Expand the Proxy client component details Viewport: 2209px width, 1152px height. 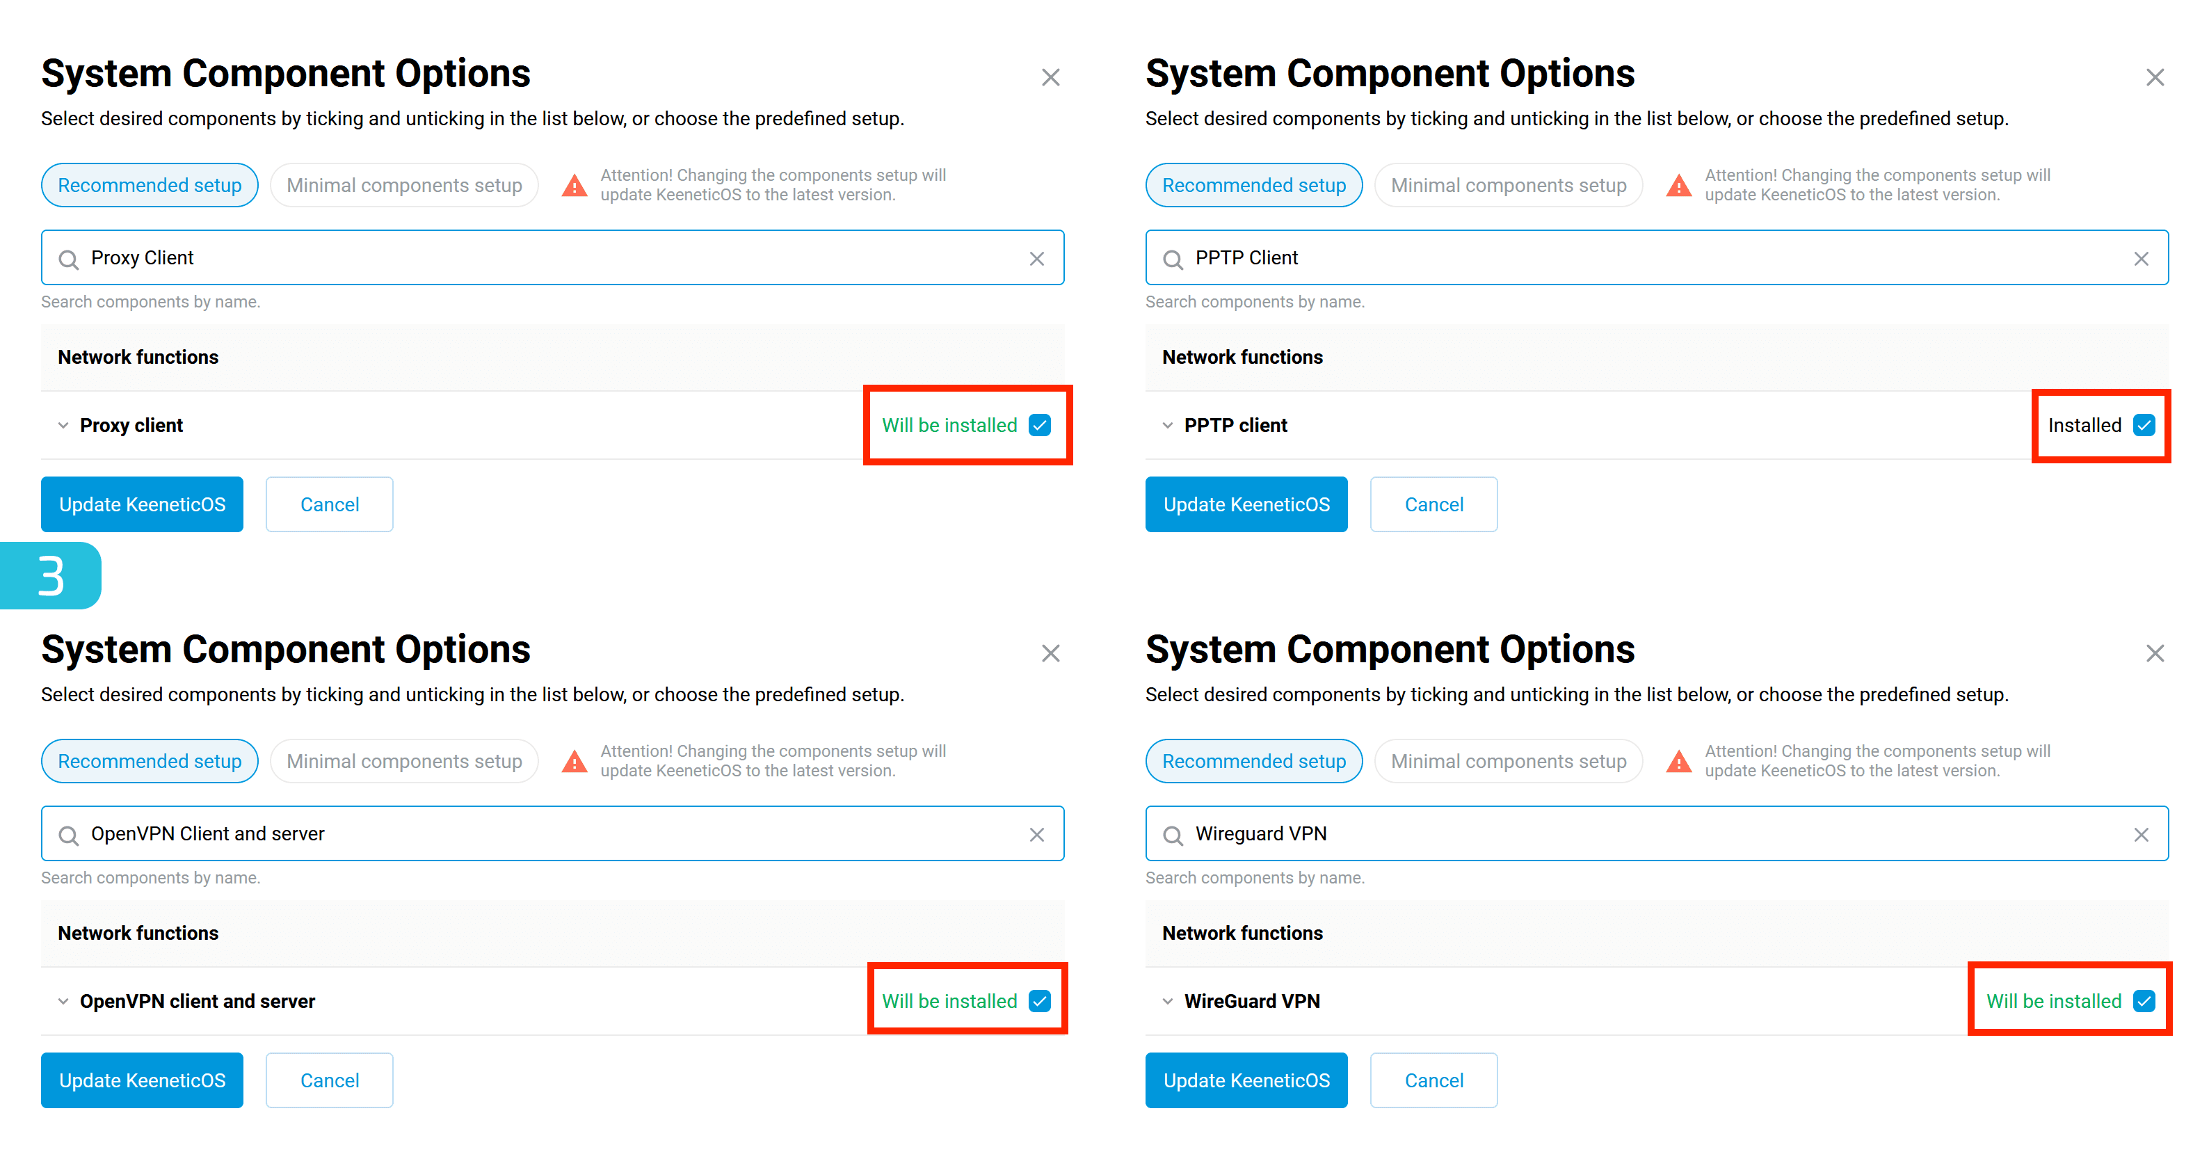click(63, 426)
